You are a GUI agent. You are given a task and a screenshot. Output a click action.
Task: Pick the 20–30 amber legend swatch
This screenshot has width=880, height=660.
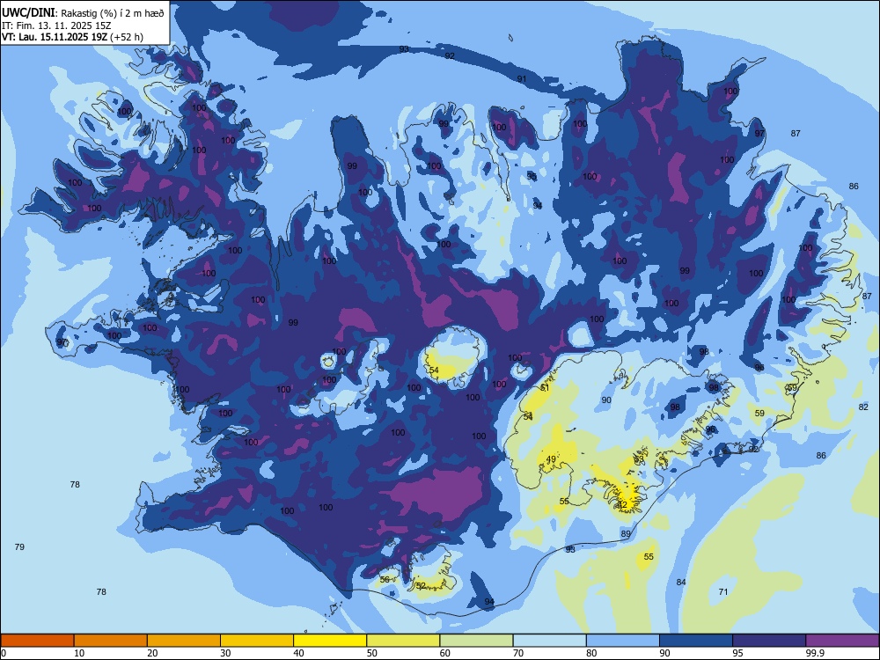click(184, 641)
